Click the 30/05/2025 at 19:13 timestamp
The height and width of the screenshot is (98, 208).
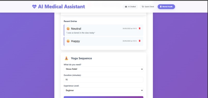(130, 29)
